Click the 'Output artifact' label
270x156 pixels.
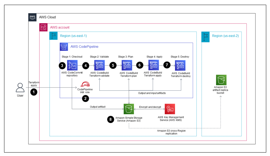(98, 107)
